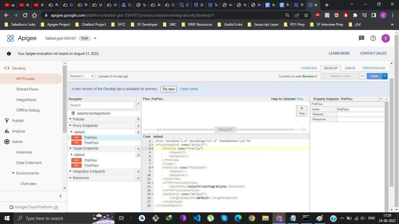Add a new policy with Policies plus icon
The width and height of the screenshot is (399, 224).
coord(138,119)
